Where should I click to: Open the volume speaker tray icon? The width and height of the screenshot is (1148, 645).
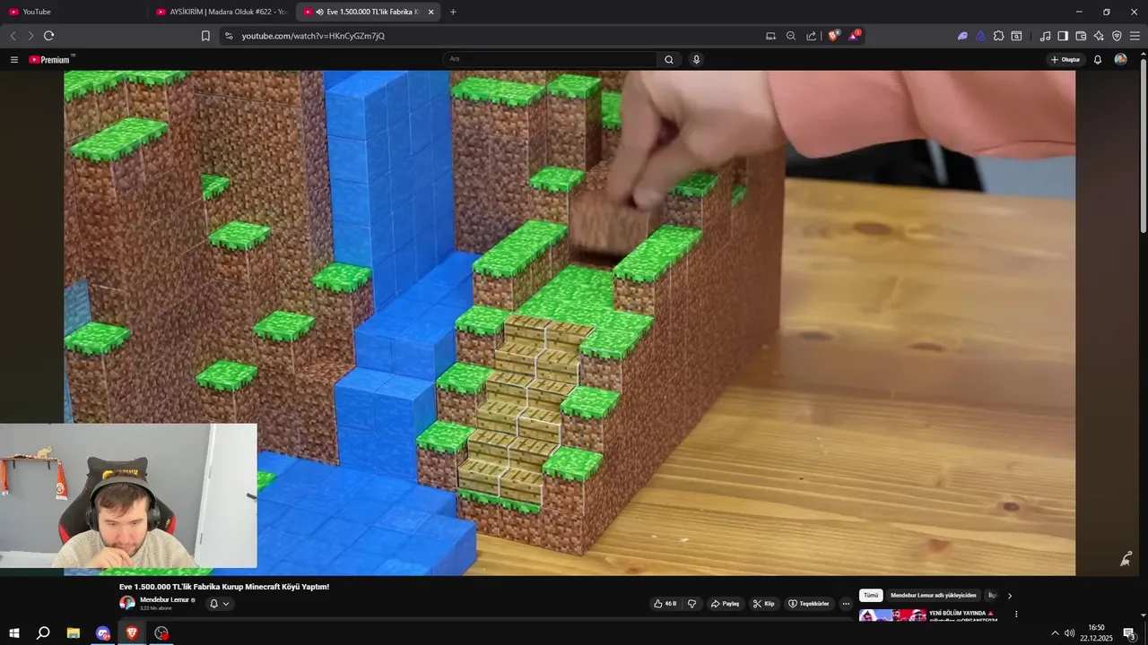(x=1069, y=633)
